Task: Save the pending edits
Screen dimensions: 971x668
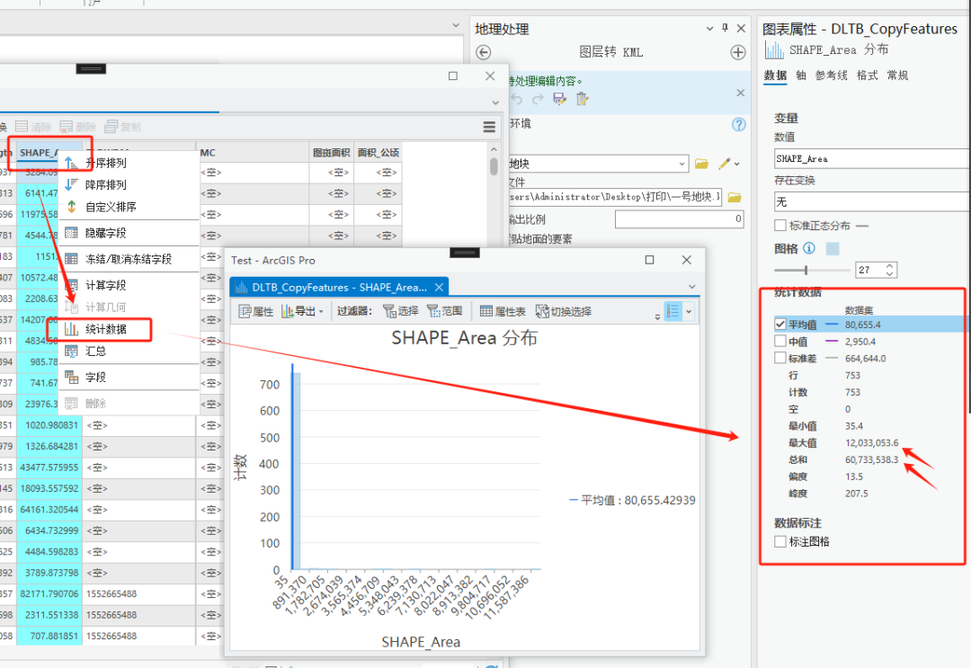Action: 560,99
